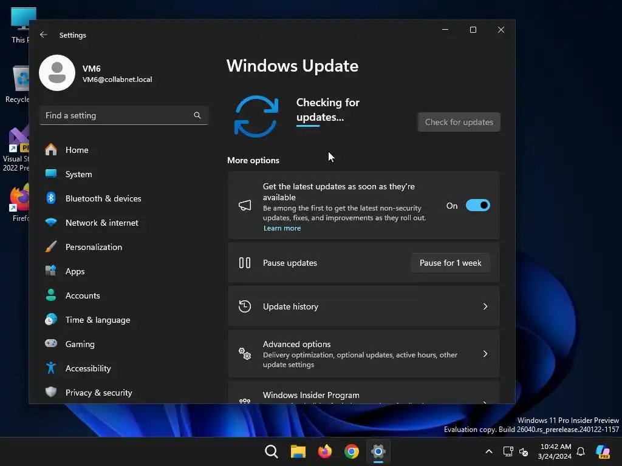Turn off get latest updates toggle
This screenshot has width=622, height=466.
click(477, 205)
